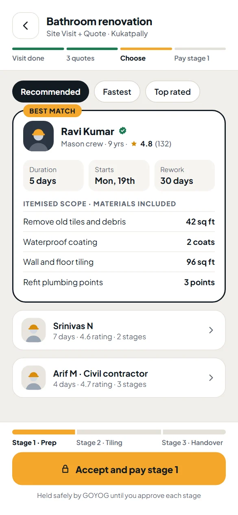Go to the Visit done step

[x=28, y=58]
